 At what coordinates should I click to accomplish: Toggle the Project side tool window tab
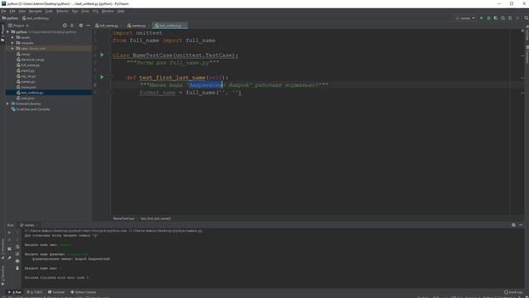[2, 33]
